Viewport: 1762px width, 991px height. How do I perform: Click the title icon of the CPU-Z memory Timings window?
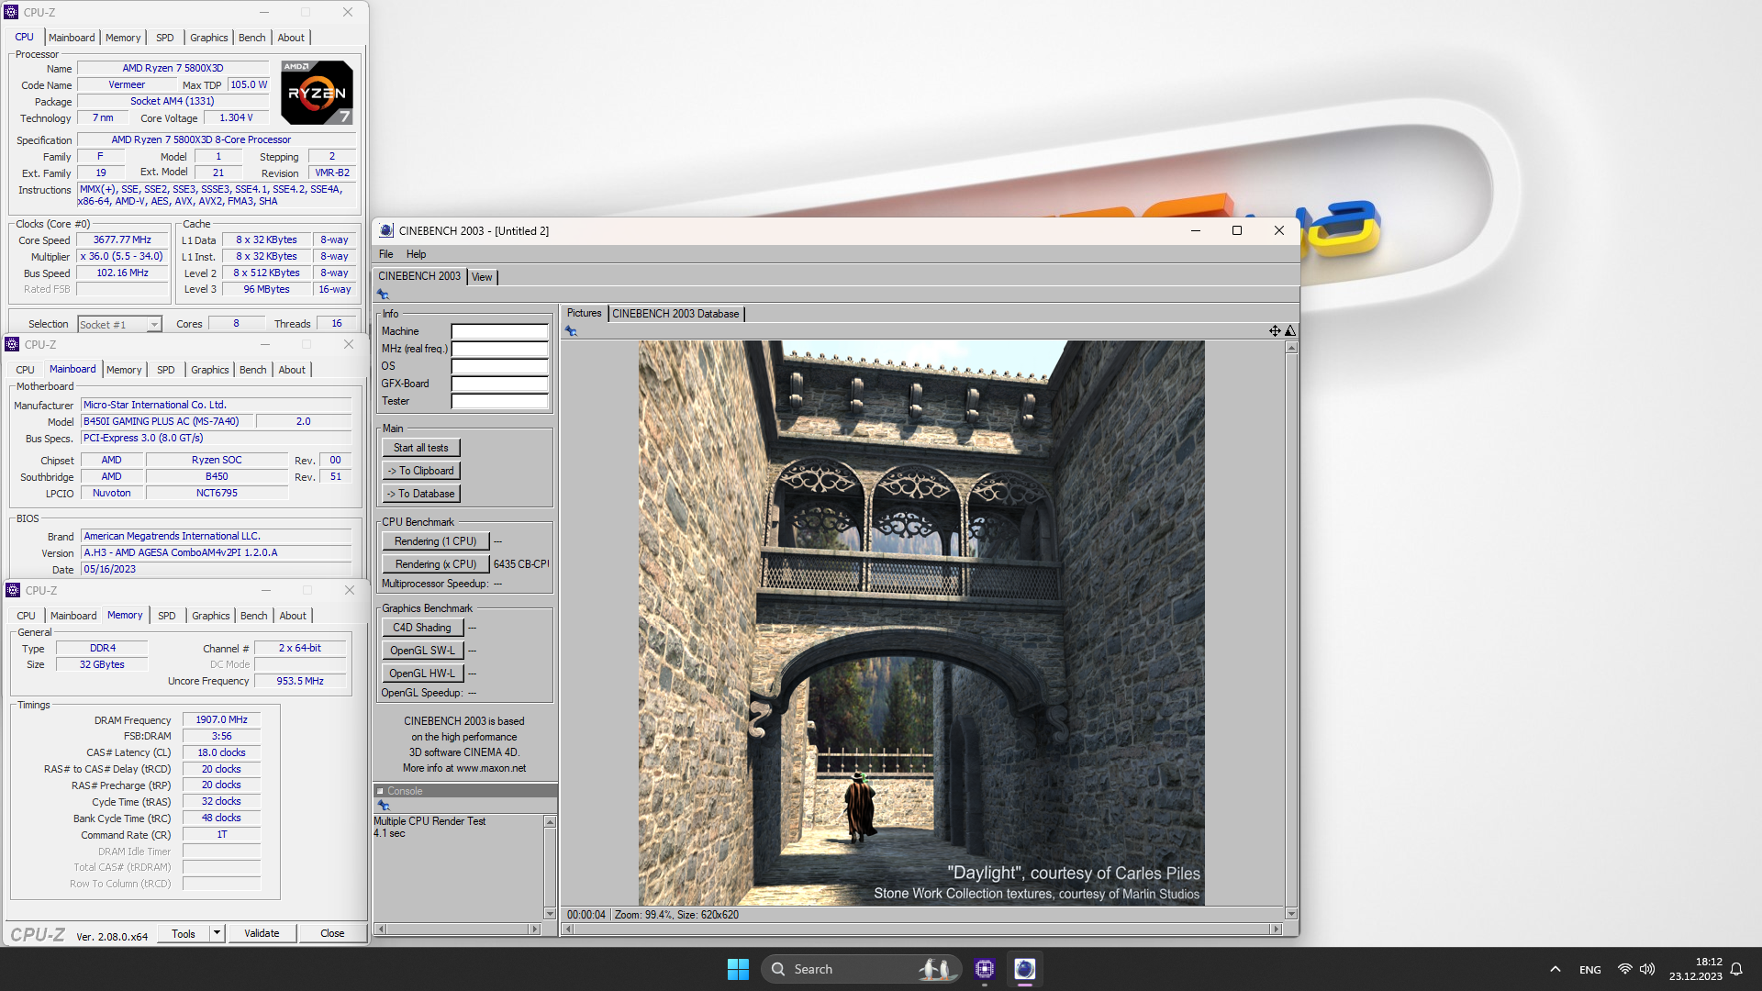13,590
